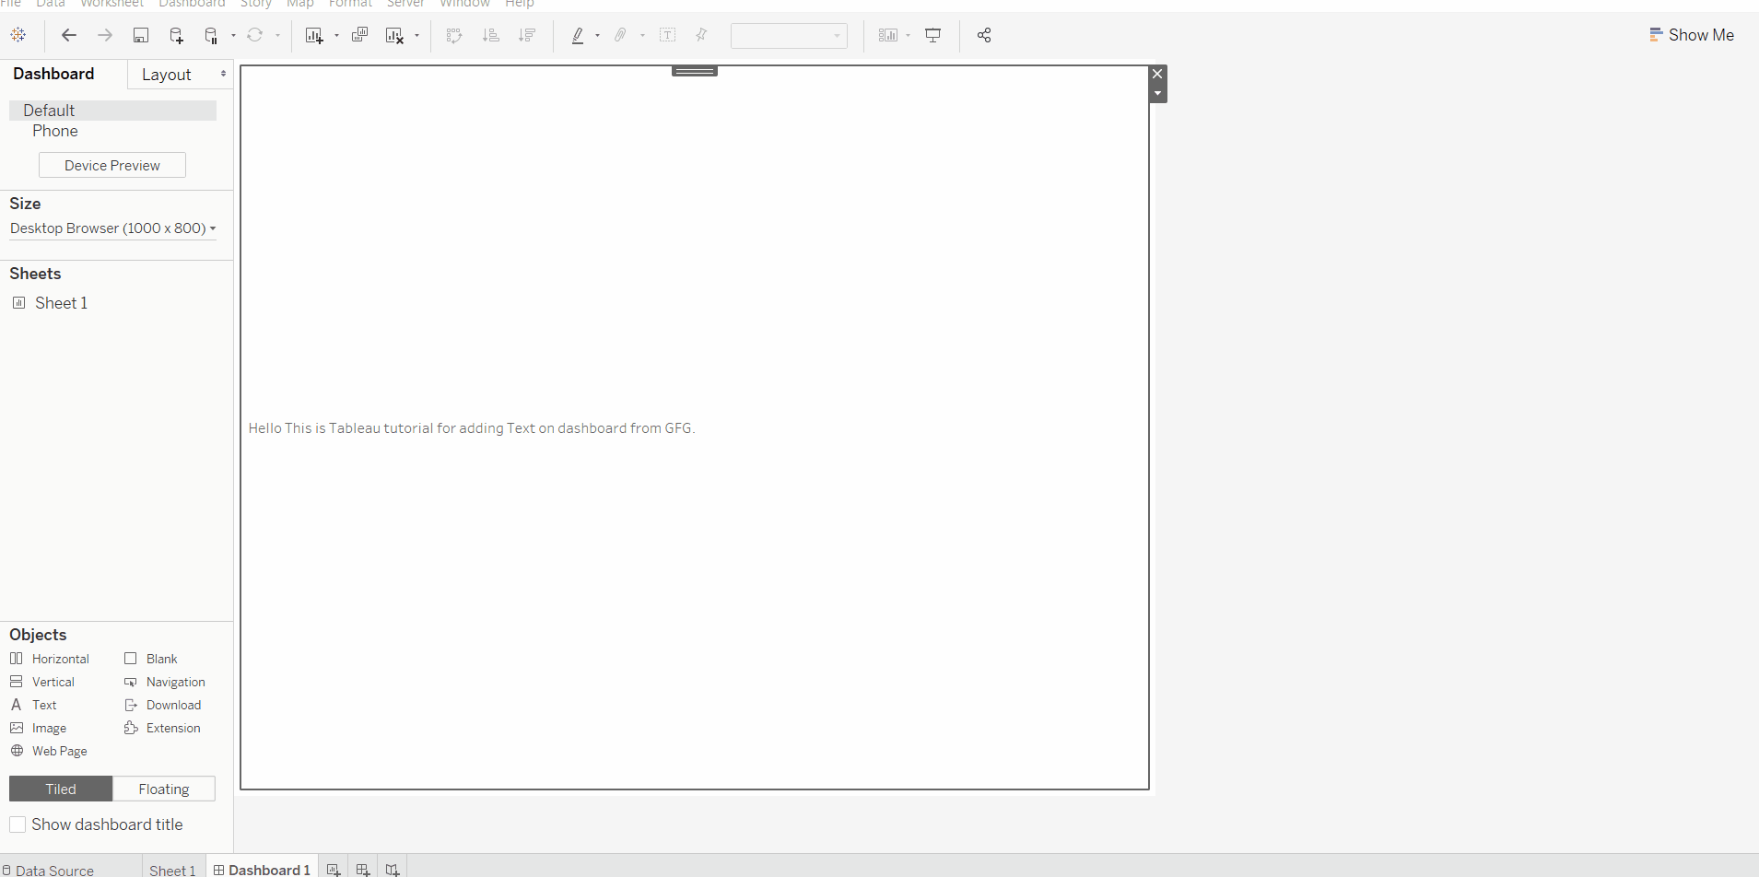1759x877 pixels.
Task: Add a new story tab at bottom
Action: [393, 870]
